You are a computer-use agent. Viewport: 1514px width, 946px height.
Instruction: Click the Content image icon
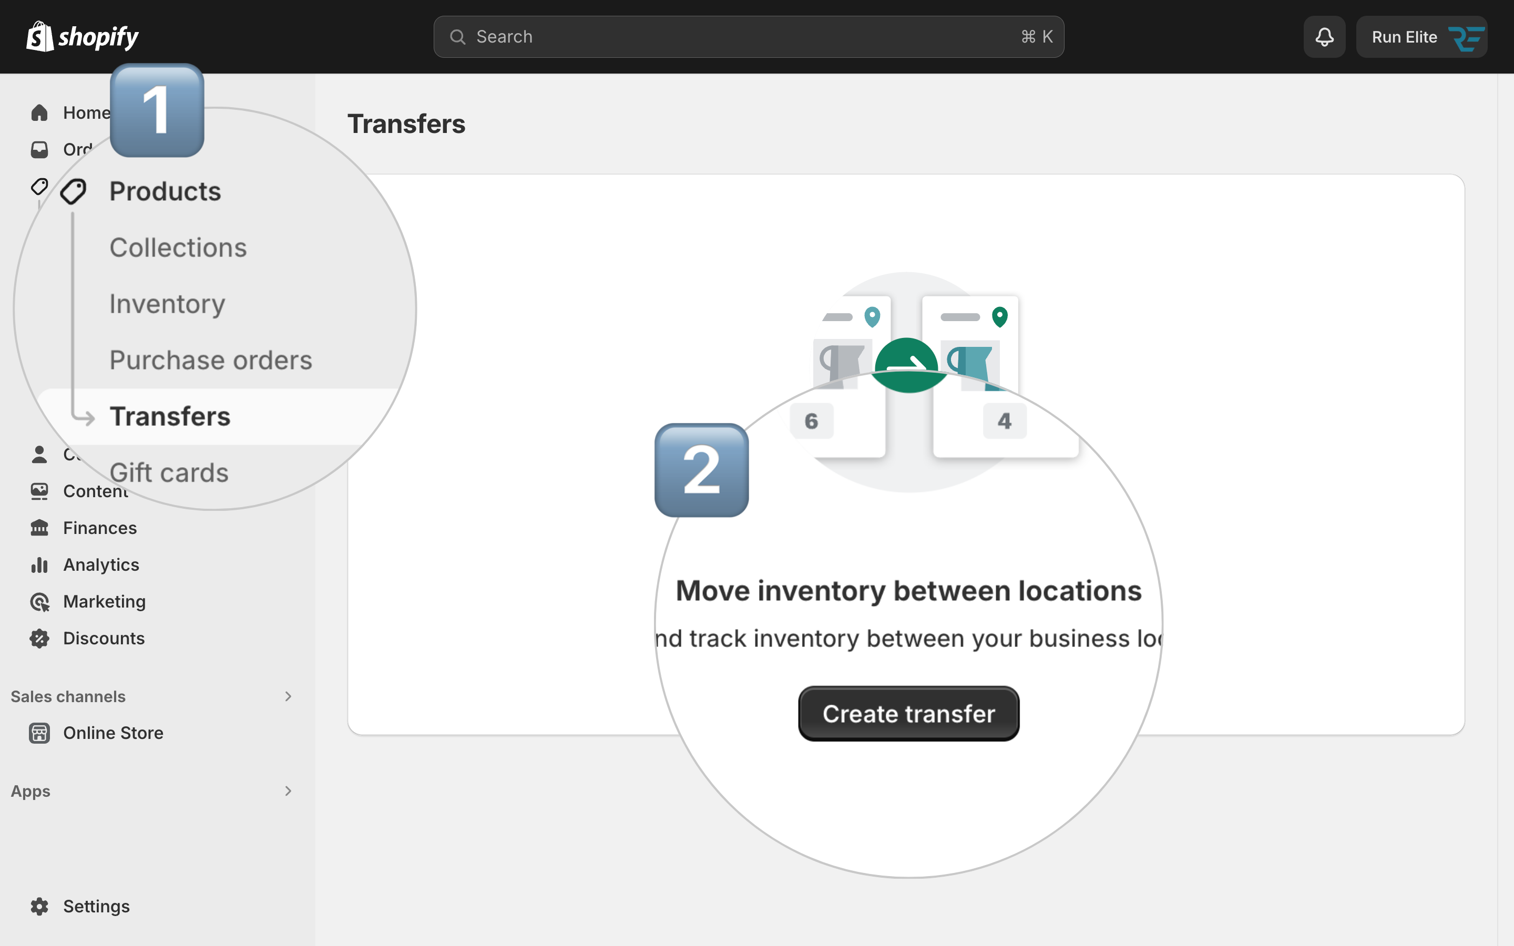[39, 491]
